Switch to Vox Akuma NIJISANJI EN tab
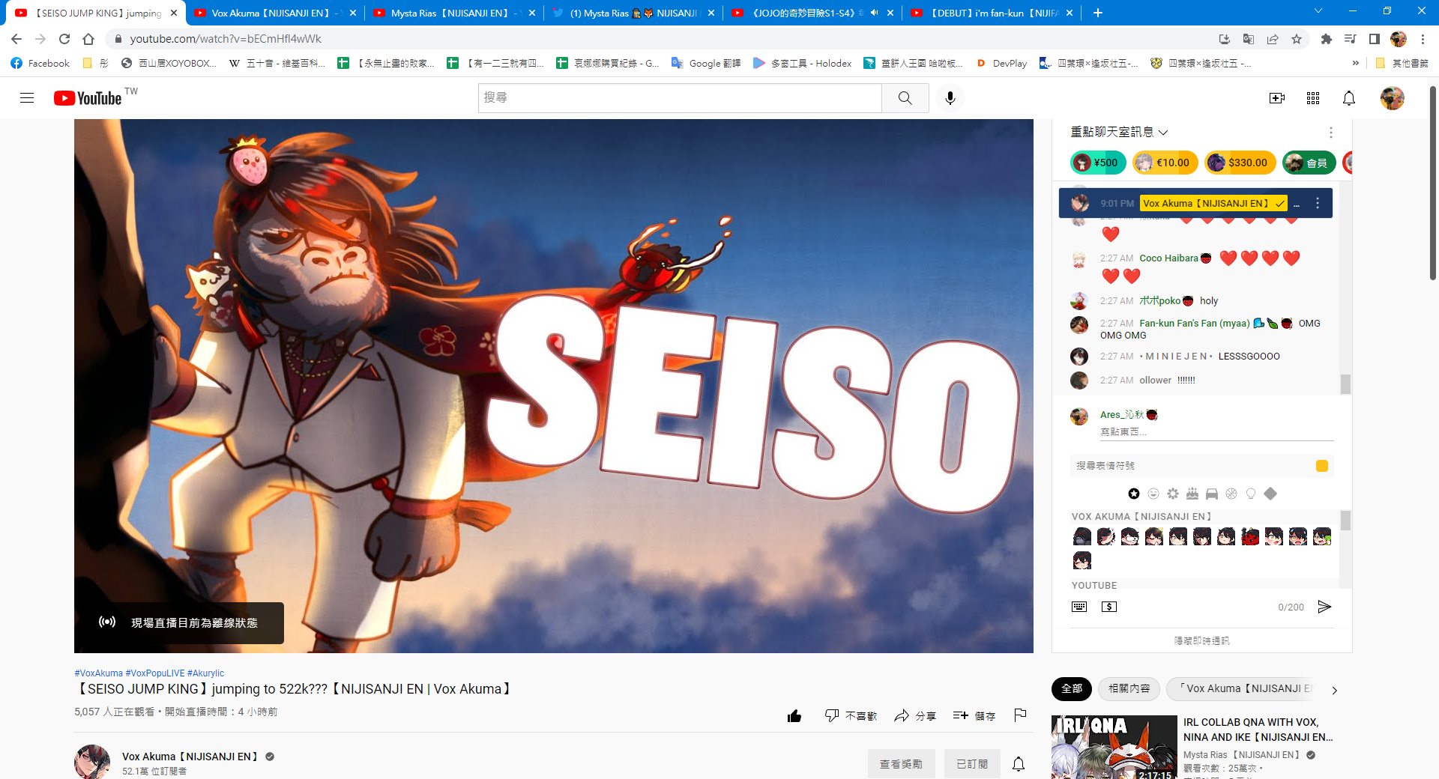The width and height of the screenshot is (1439, 779). (x=274, y=13)
